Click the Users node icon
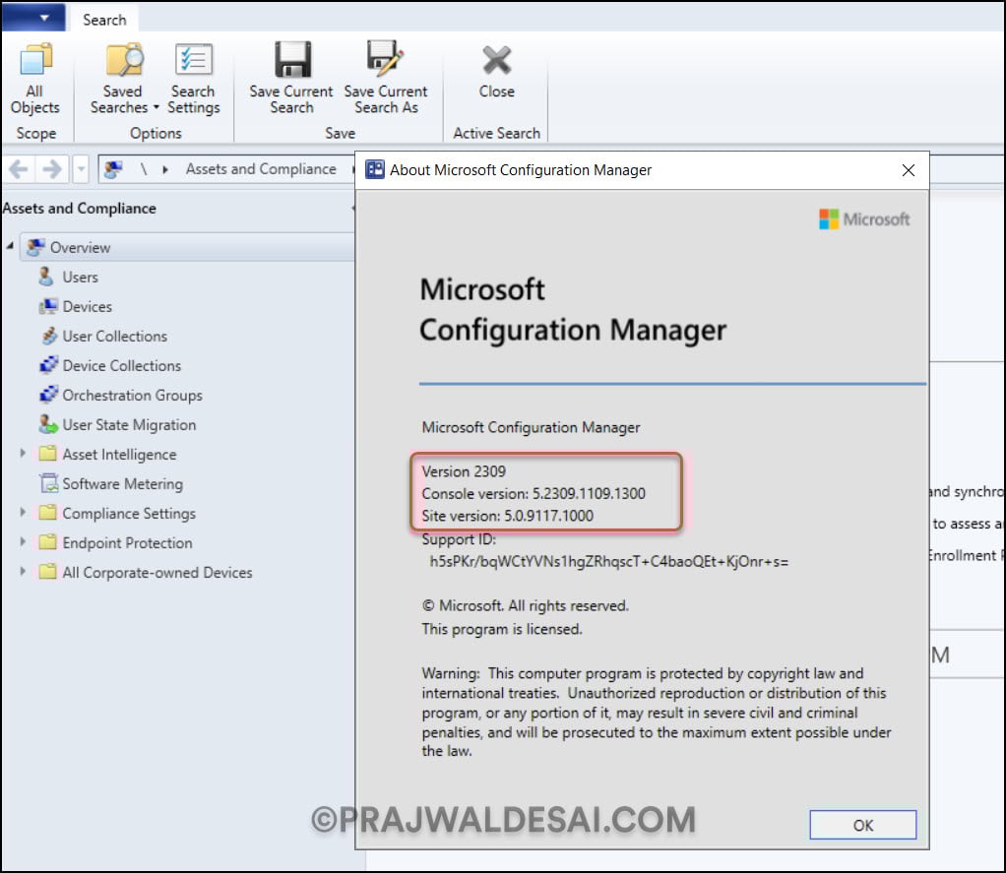This screenshot has height=873, width=1006. (x=46, y=278)
